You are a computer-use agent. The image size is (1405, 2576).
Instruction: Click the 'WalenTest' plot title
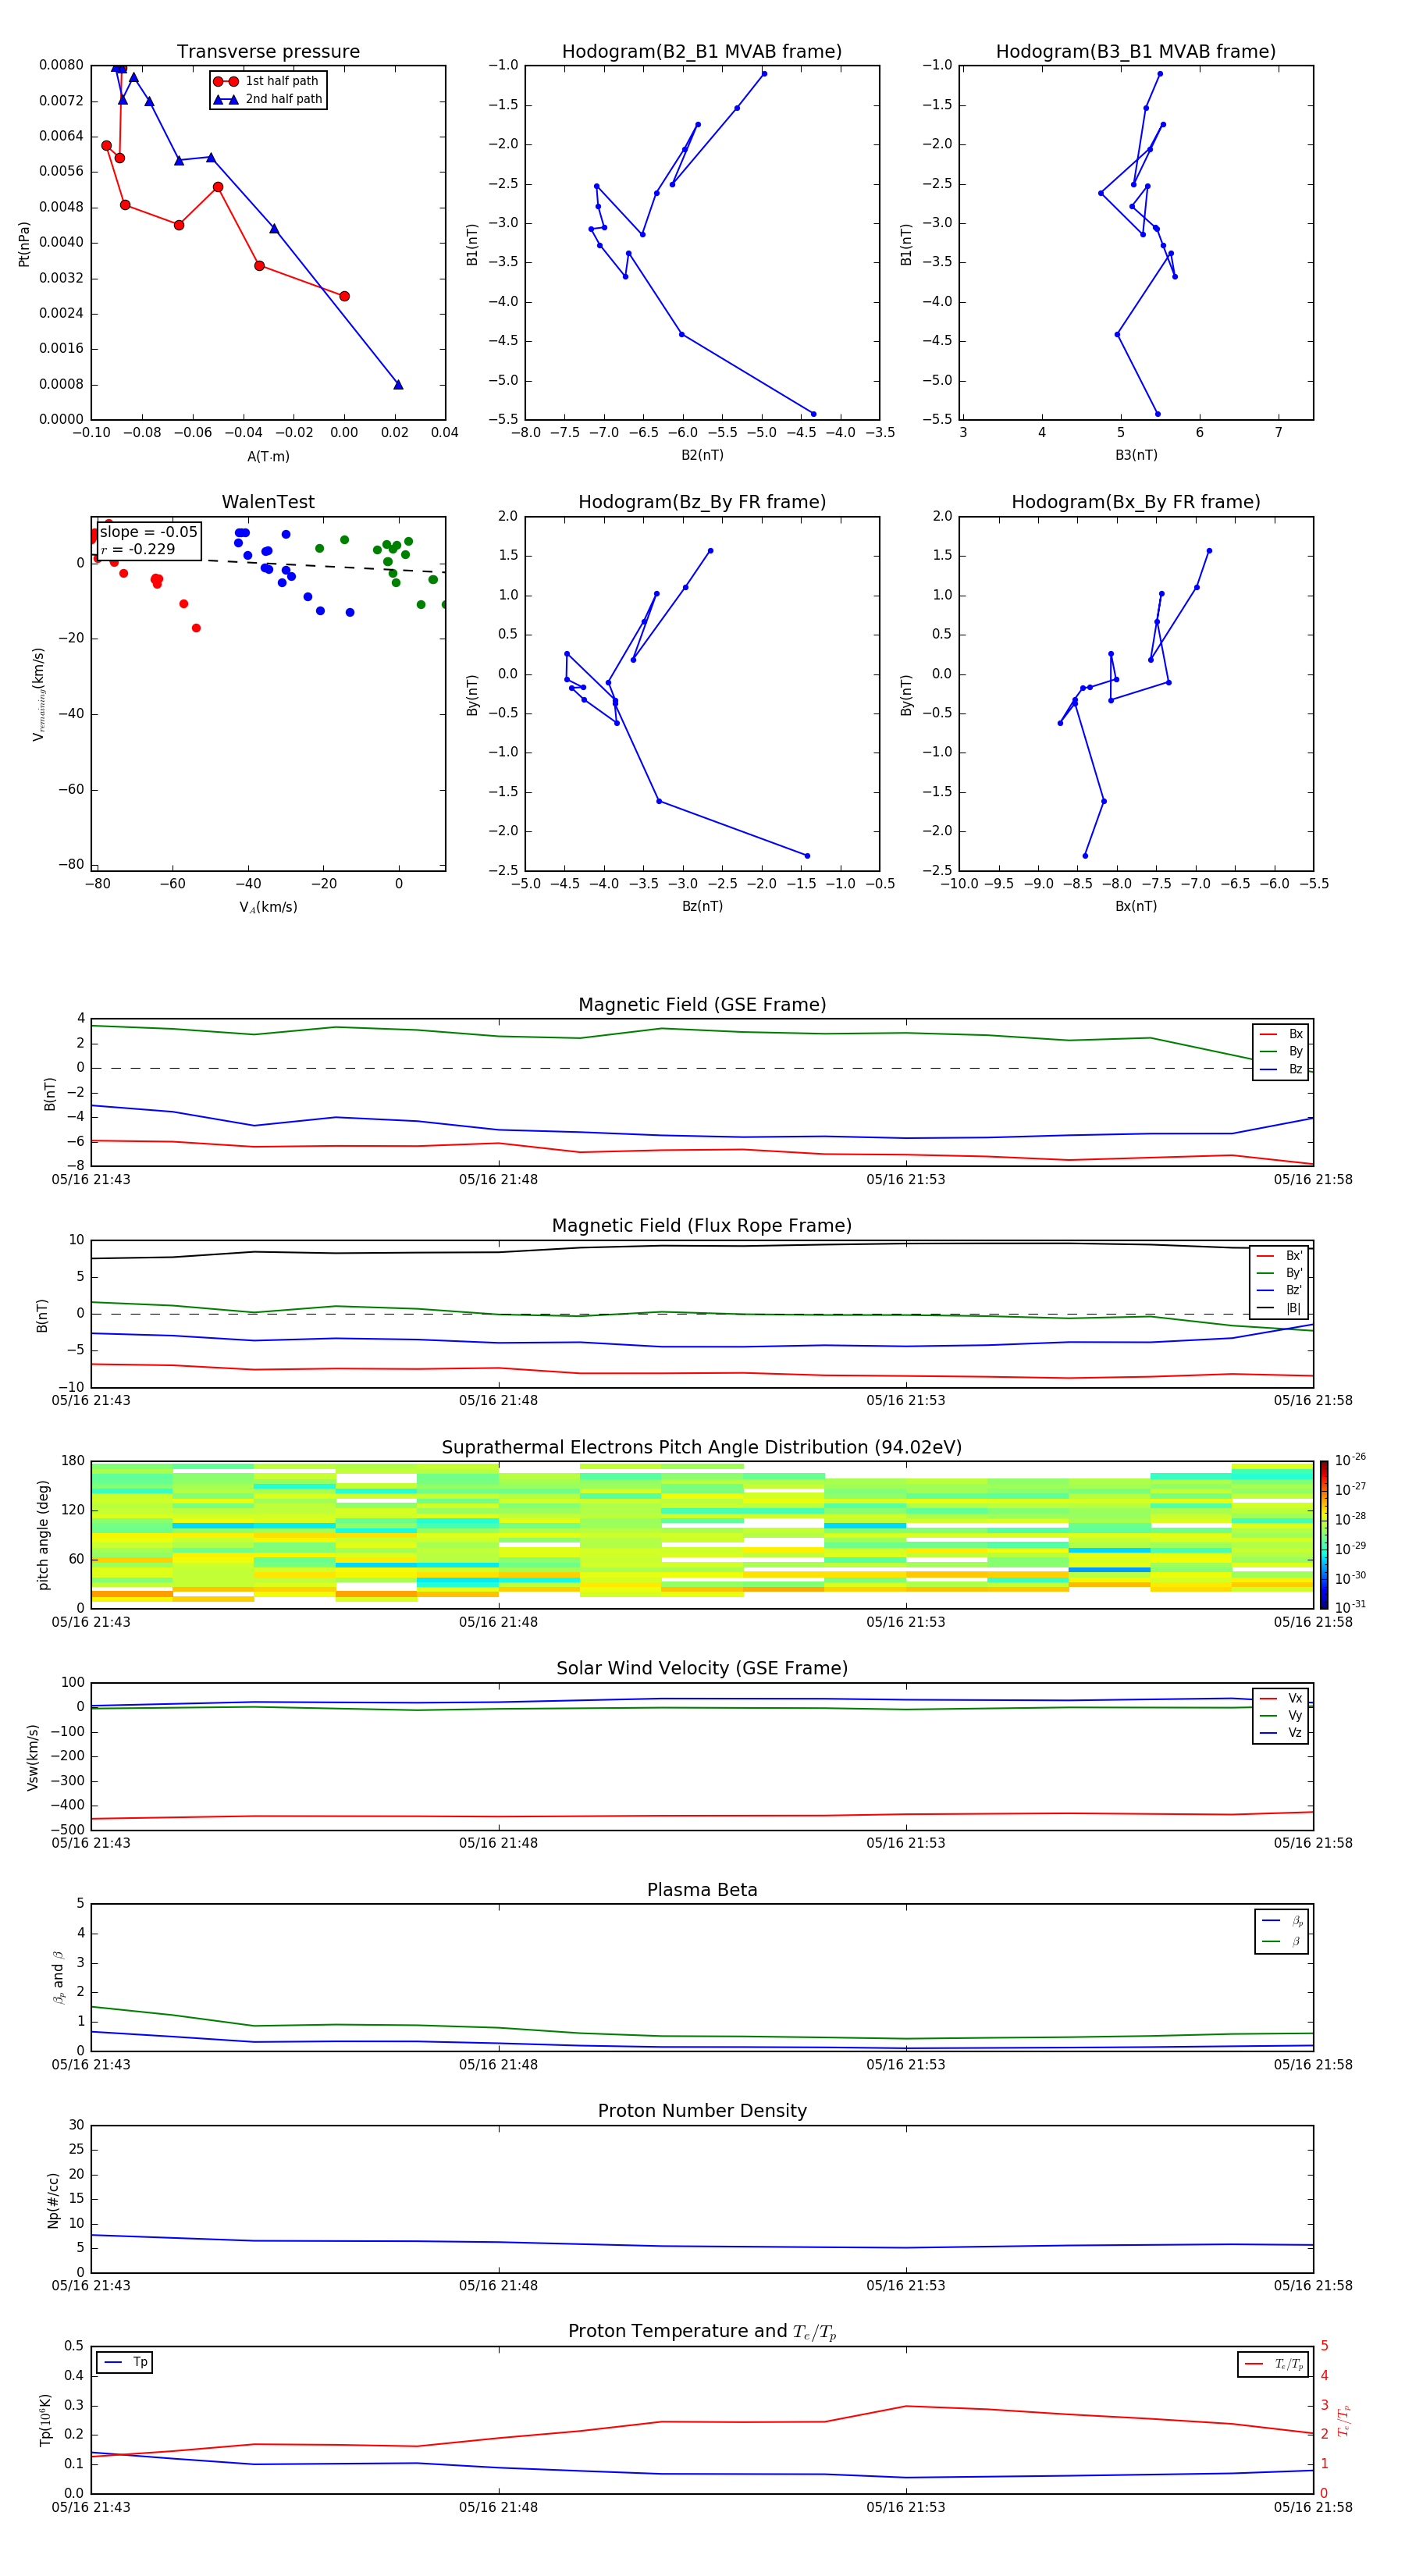click(268, 502)
